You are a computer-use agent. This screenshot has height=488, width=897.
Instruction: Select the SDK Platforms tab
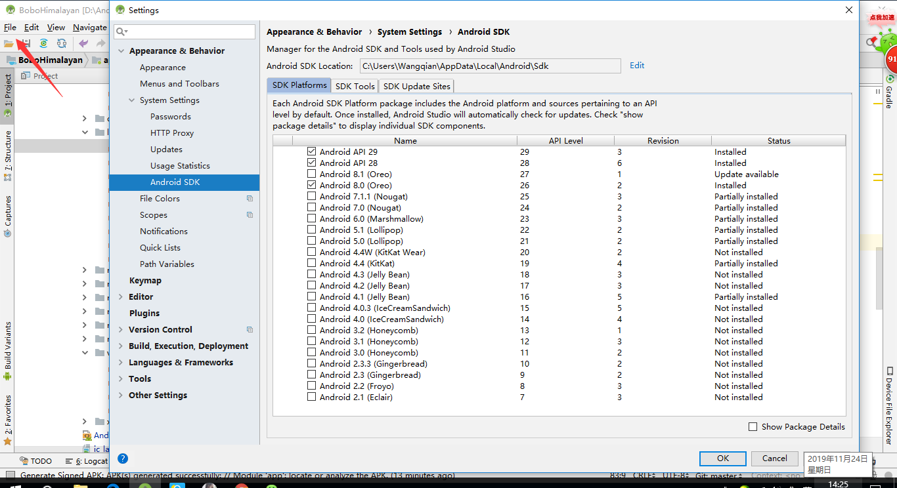click(299, 85)
